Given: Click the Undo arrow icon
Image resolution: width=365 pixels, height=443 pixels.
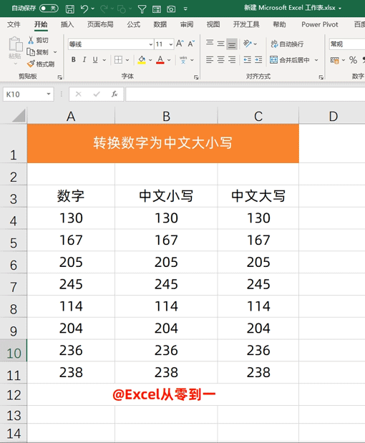Looking at the screenshot, I should (x=84, y=9).
